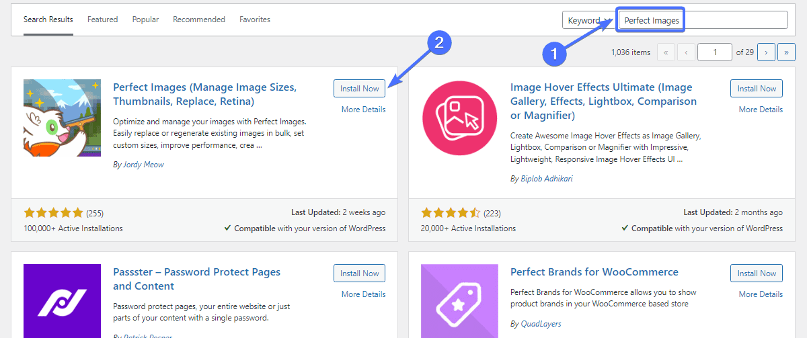Image resolution: width=807 pixels, height=338 pixels.
Task: Click the Image Hover Effects star rating
Action: (x=451, y=213)
